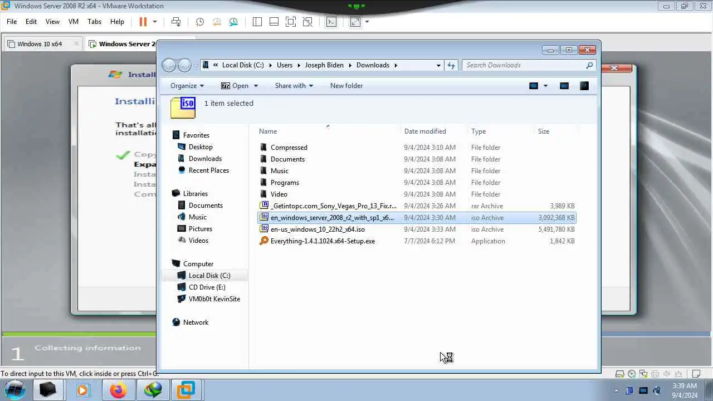This screenshot has width=713, height=401.
Task: Toggle the VMware thumbnail bar view
Action: pos(274,22)
